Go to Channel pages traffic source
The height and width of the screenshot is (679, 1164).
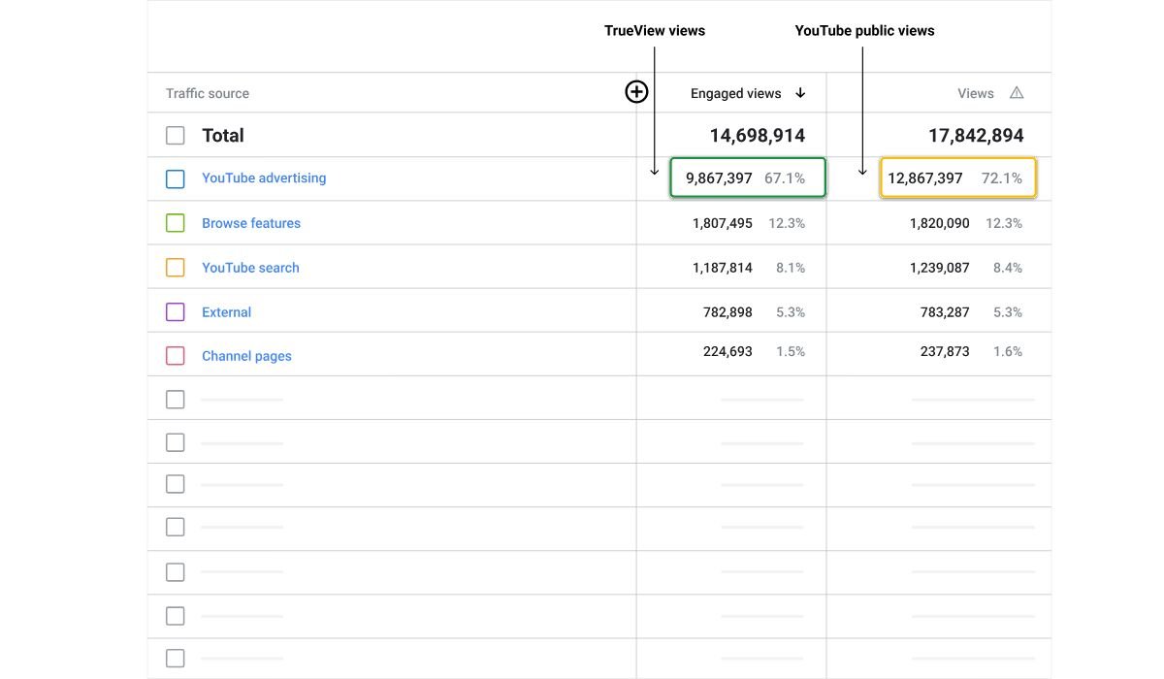[x=246, y=356]
